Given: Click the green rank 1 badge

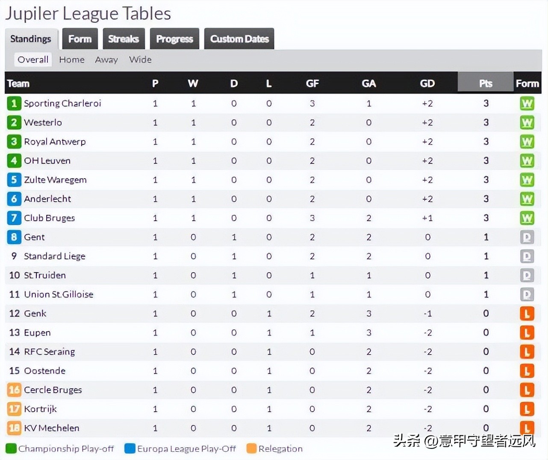Looking at the screenshot, I should tap(14, 103).
